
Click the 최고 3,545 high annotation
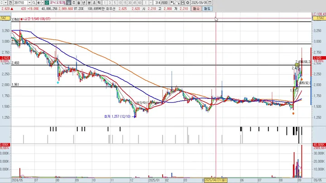click(x=37, y=19)
